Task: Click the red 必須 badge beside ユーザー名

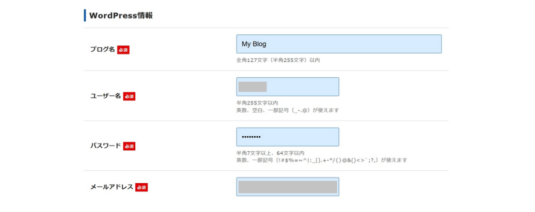Action: pyautogui.click(x=129, y=97)
